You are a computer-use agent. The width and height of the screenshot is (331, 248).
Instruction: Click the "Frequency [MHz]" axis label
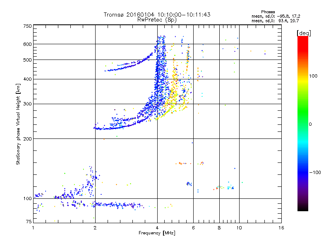point(157,233)
